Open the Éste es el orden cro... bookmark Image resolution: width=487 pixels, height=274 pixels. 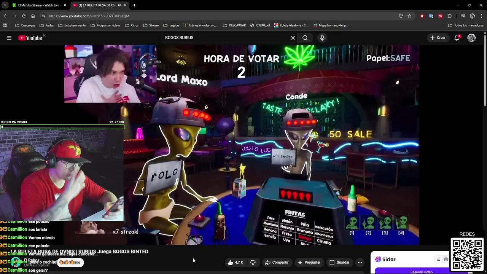(201, 25)
